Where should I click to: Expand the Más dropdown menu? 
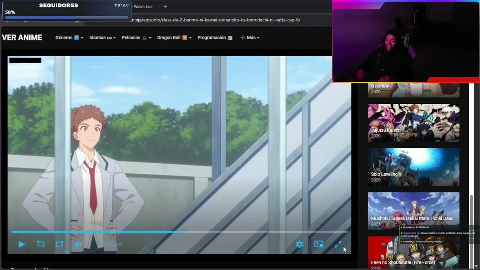click(x=250, y=37)
